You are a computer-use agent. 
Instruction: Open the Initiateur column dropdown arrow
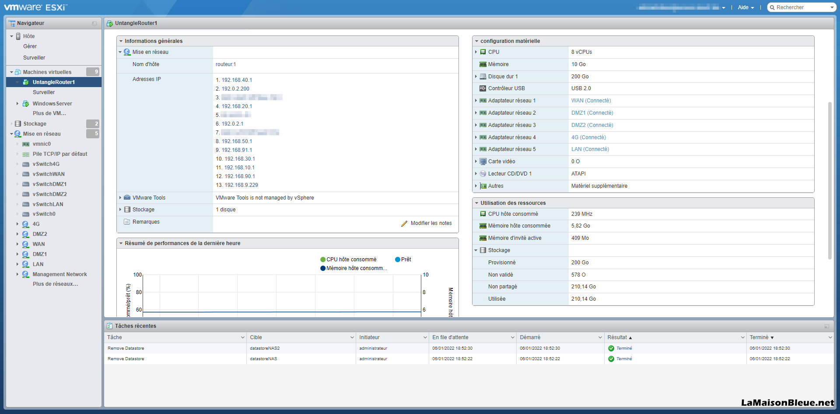click(425, 337)
